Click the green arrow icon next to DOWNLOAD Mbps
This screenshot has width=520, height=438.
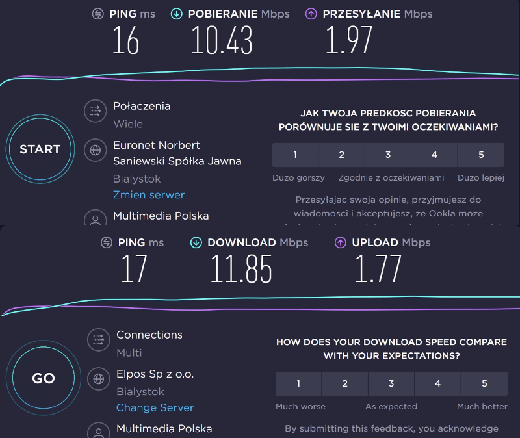(196, 242)
